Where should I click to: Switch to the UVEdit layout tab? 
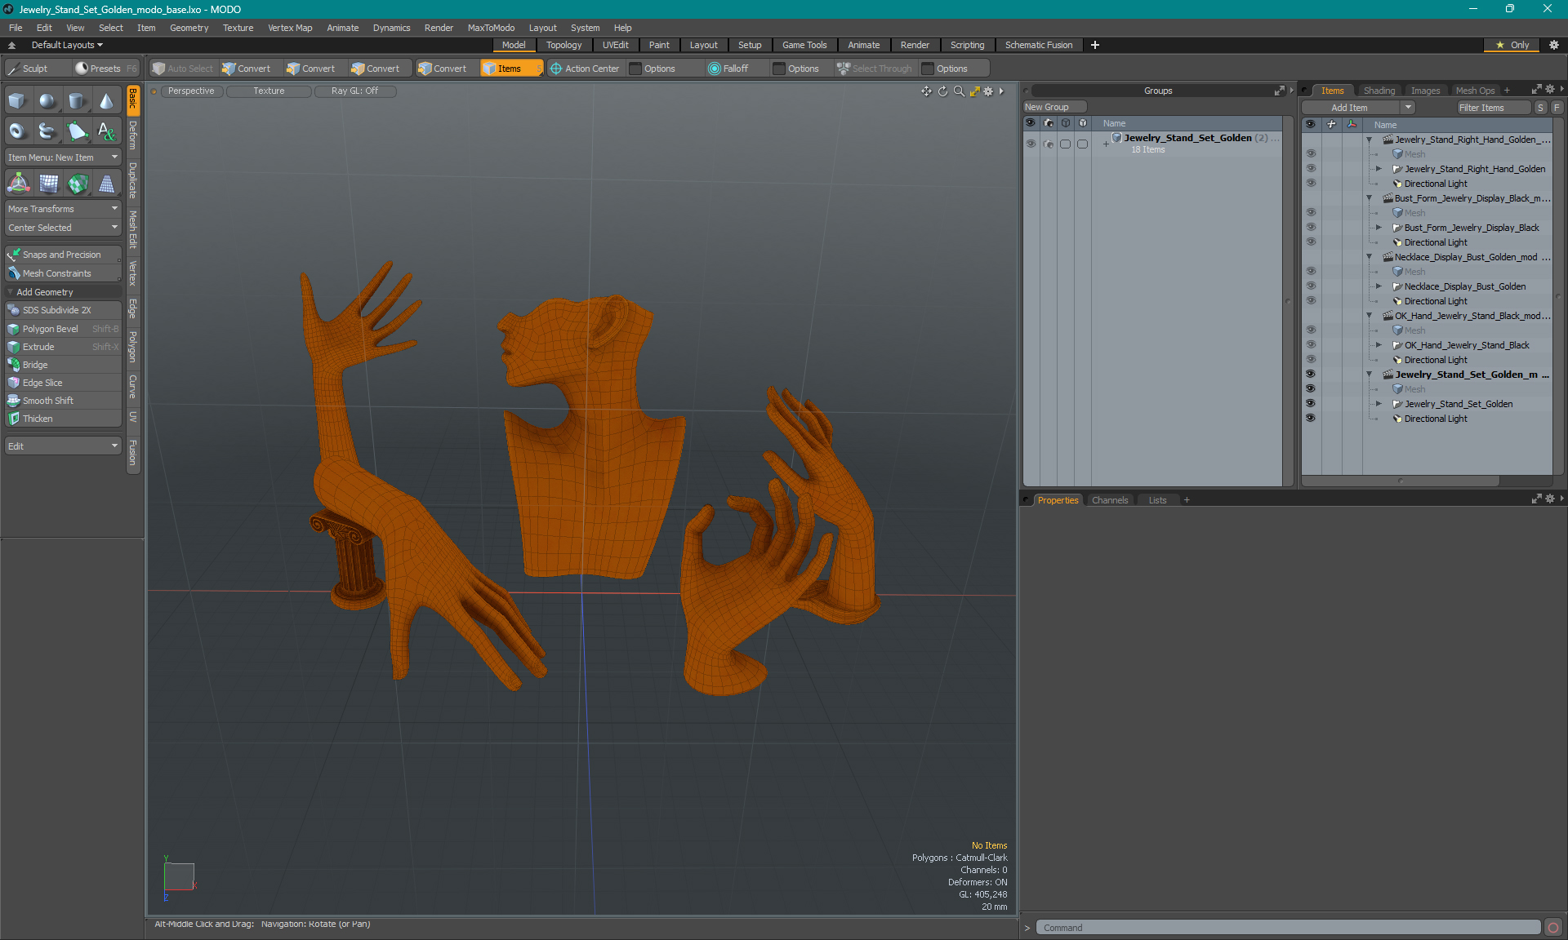615,45
